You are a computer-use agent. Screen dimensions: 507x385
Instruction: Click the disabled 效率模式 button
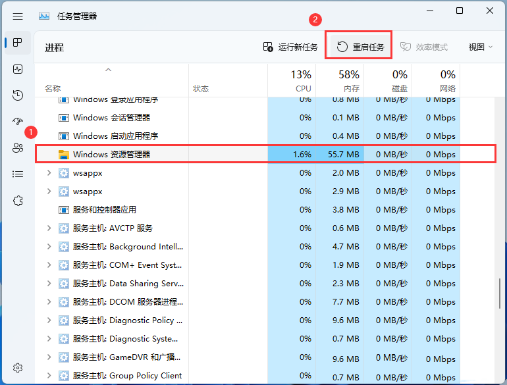(x=424, y=47)
